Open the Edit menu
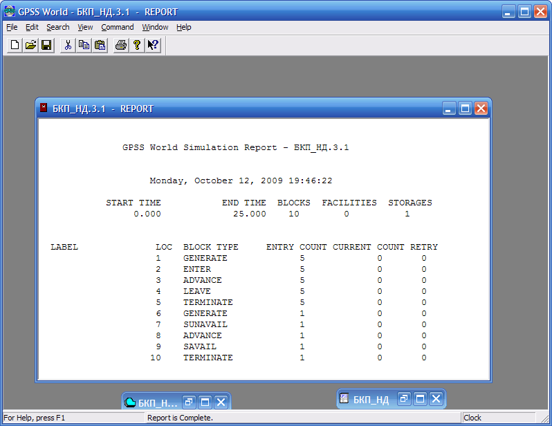 (32, 27)
